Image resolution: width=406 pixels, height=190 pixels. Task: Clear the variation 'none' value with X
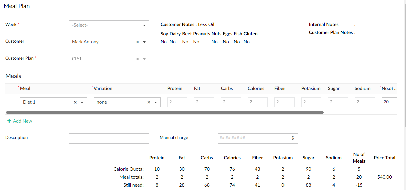point(149,102)
